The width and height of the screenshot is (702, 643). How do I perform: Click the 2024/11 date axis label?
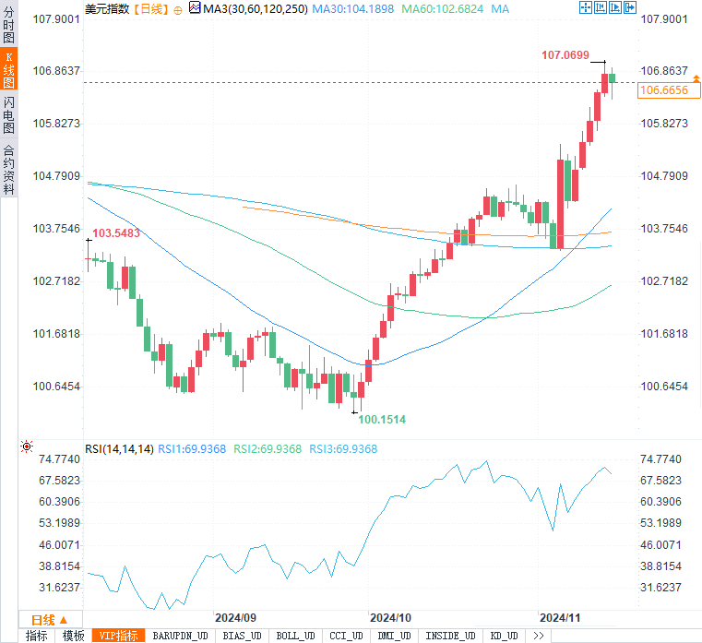pos(560,618)
